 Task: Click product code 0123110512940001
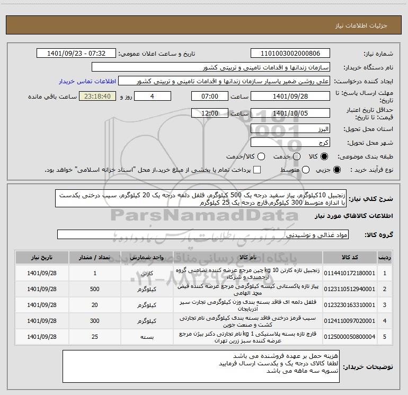350,289
